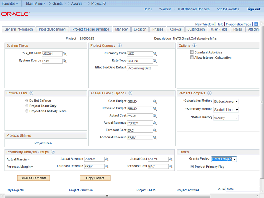
Task: Select Project Team Only radio option
Action: click(x=27, y=106)
